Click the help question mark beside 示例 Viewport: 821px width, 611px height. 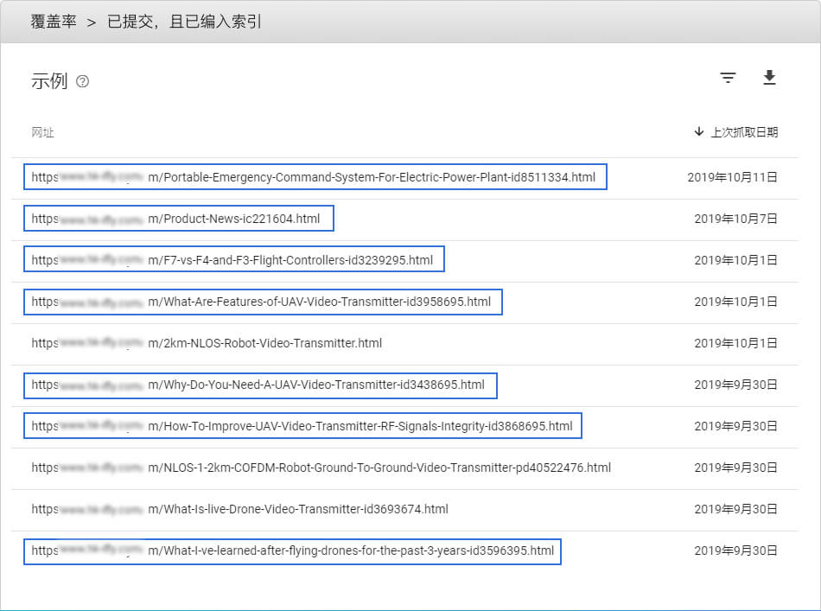(x=83, y=82)
